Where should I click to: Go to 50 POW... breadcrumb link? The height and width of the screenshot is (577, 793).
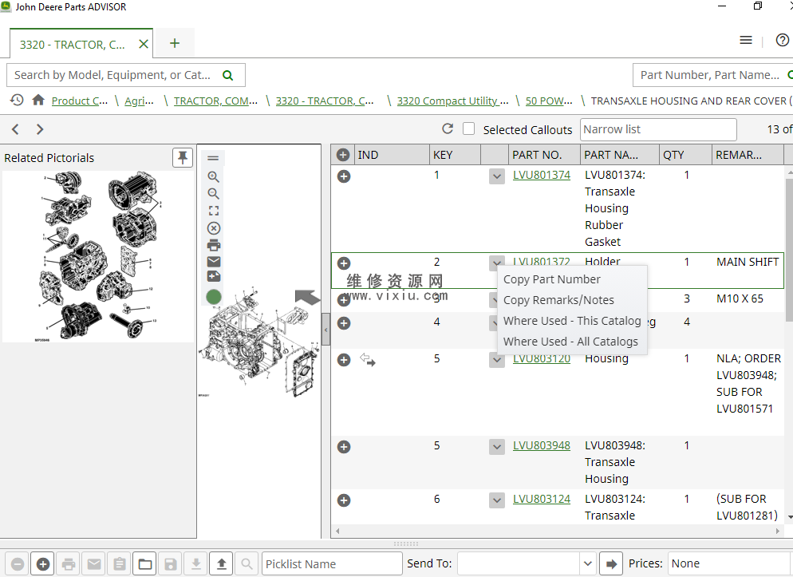point(549,101)
